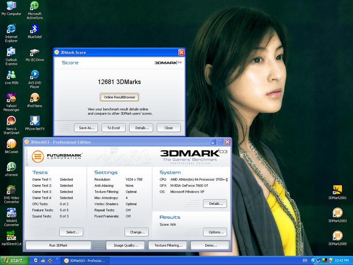The width and height of the screenshot is (353, 265).
Task: Launch Yahoo! Messenger desktop icon
Action: (11, 102)
